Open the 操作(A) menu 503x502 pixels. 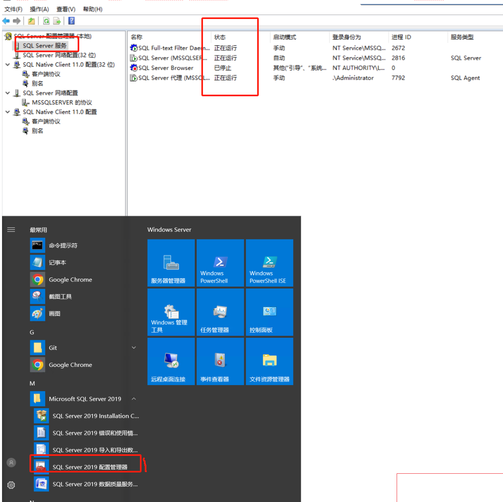pos(39,9)
